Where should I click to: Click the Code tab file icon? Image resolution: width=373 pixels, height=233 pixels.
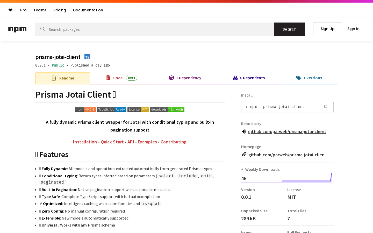click(x=109, y=78)
